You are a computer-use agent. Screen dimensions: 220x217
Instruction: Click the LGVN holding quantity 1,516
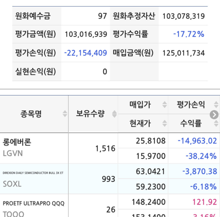click(105, 149)
